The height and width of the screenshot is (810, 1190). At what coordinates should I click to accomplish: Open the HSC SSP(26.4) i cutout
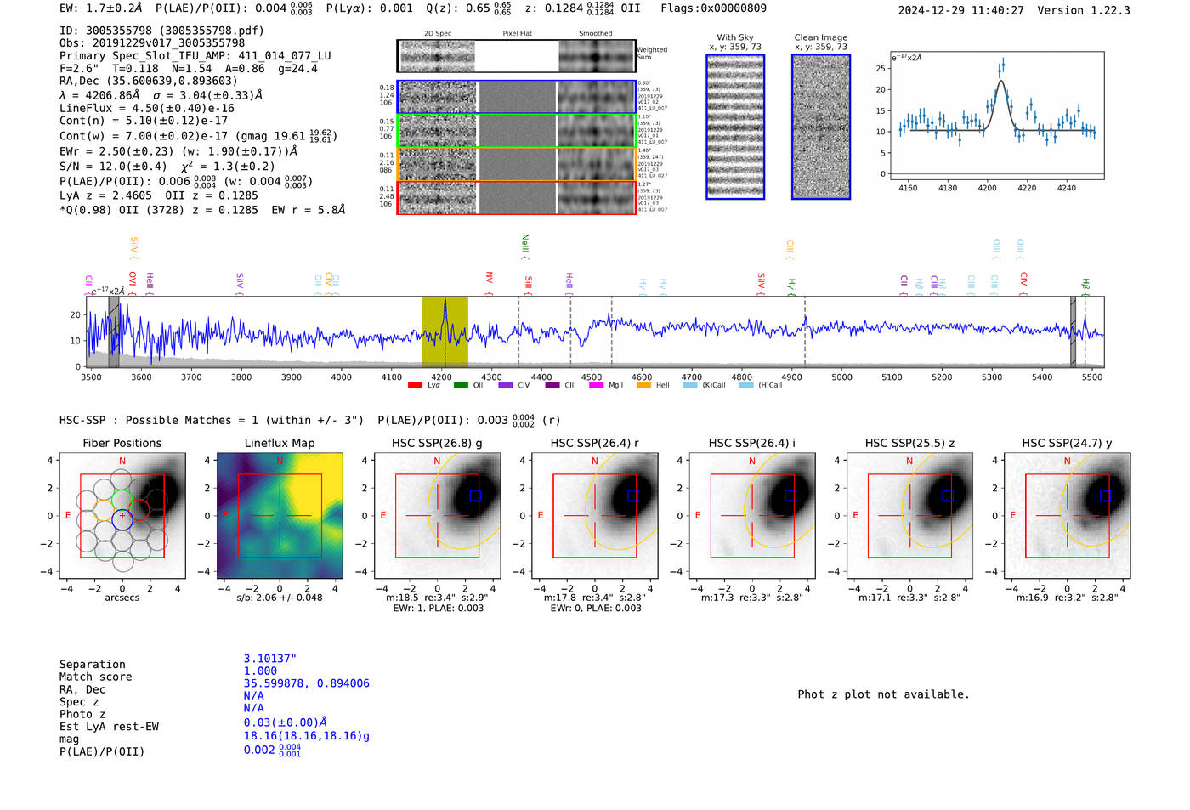pos(751,515)
